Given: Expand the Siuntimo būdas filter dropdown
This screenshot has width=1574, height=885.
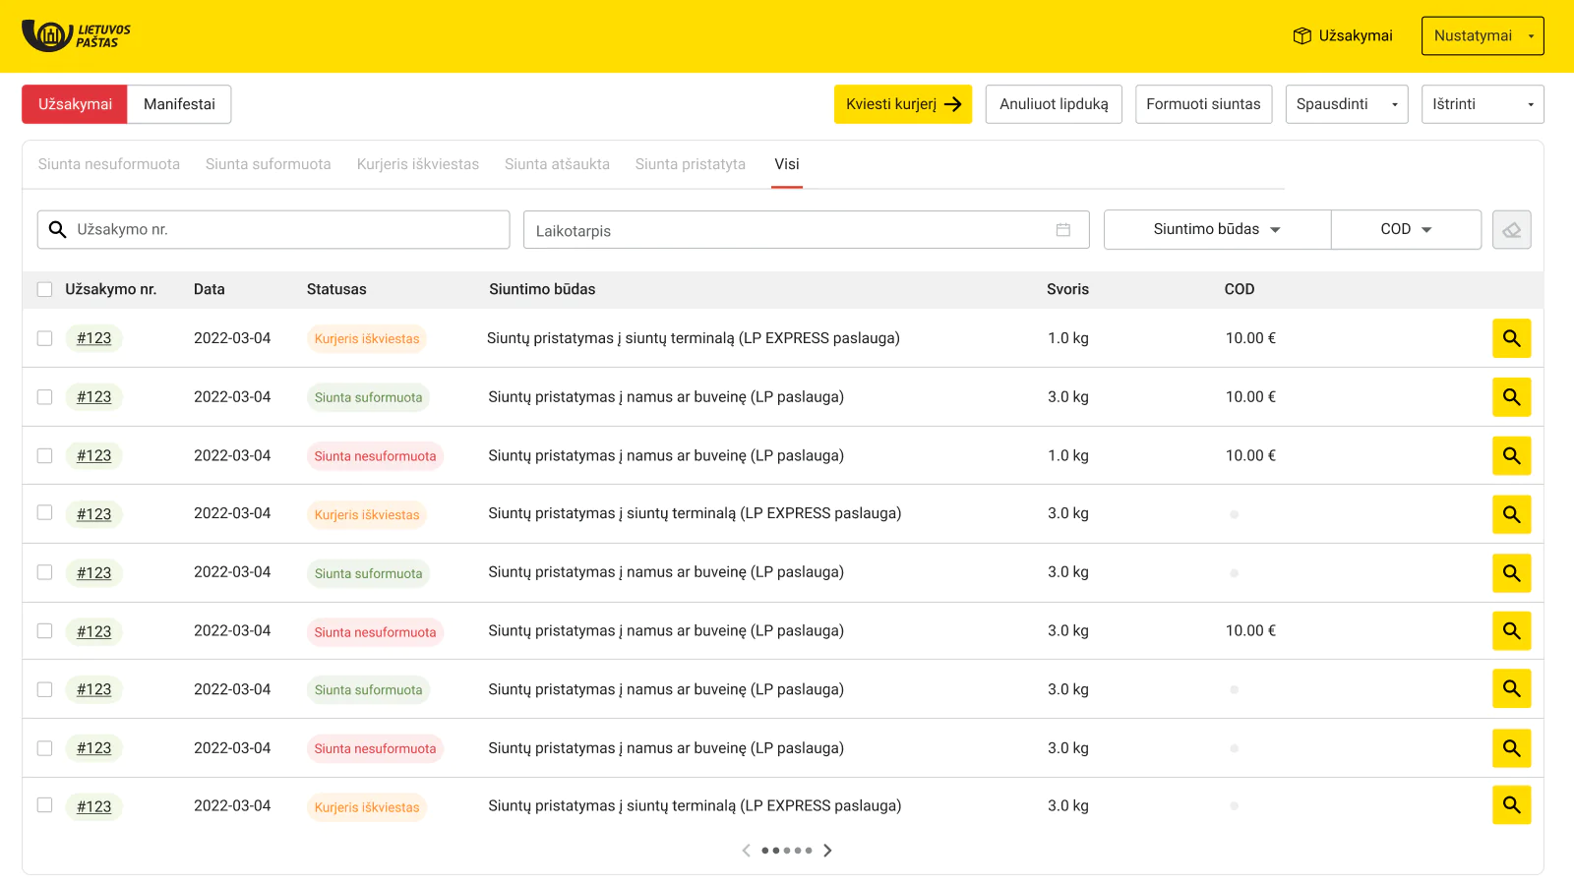Looking at the screenshot, I should point(1217,230).
